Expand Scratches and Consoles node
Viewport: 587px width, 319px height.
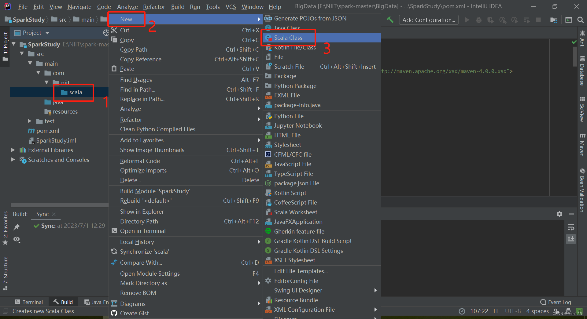click(13, 160)
